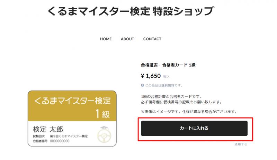This screenshot has width=277, height=160.
Task: Click the gold 1級 header on card image
Action: [x=72, y=106]
